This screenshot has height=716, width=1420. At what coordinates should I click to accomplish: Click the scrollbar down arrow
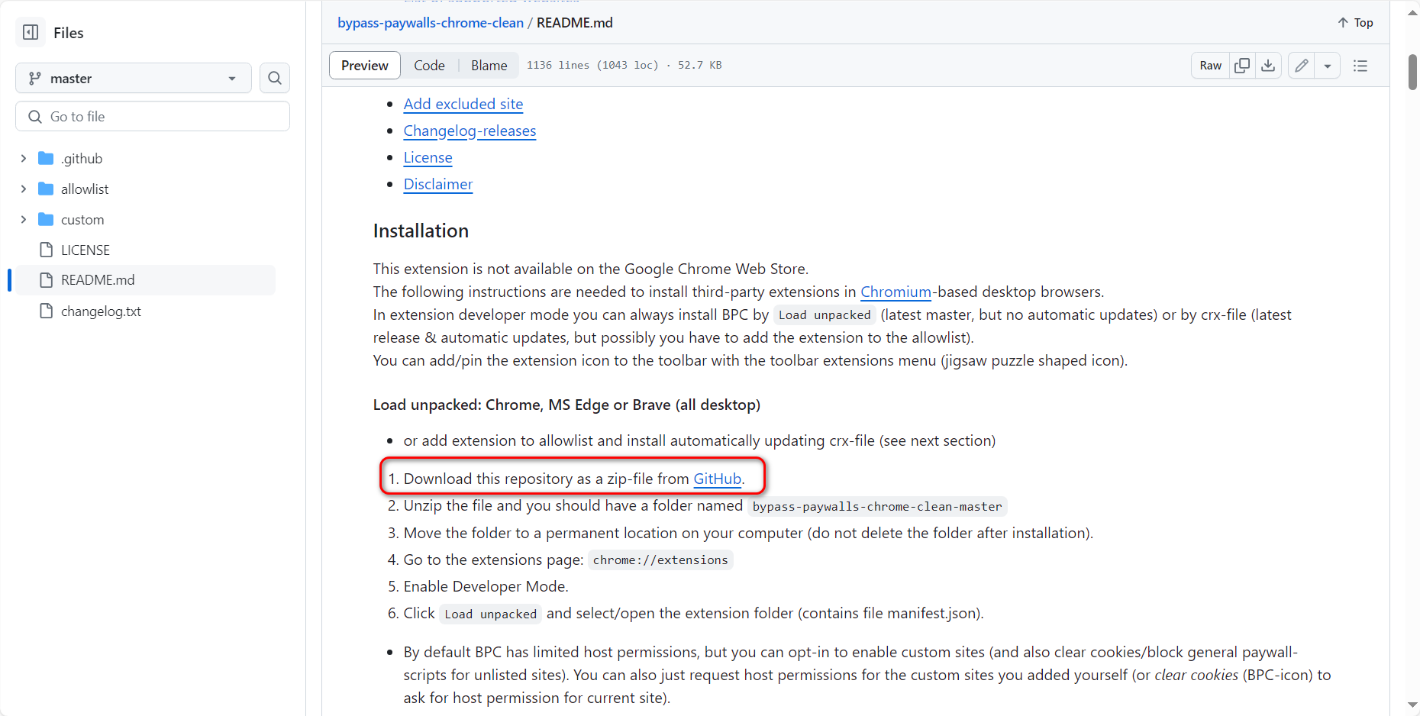coord(1412,705)
